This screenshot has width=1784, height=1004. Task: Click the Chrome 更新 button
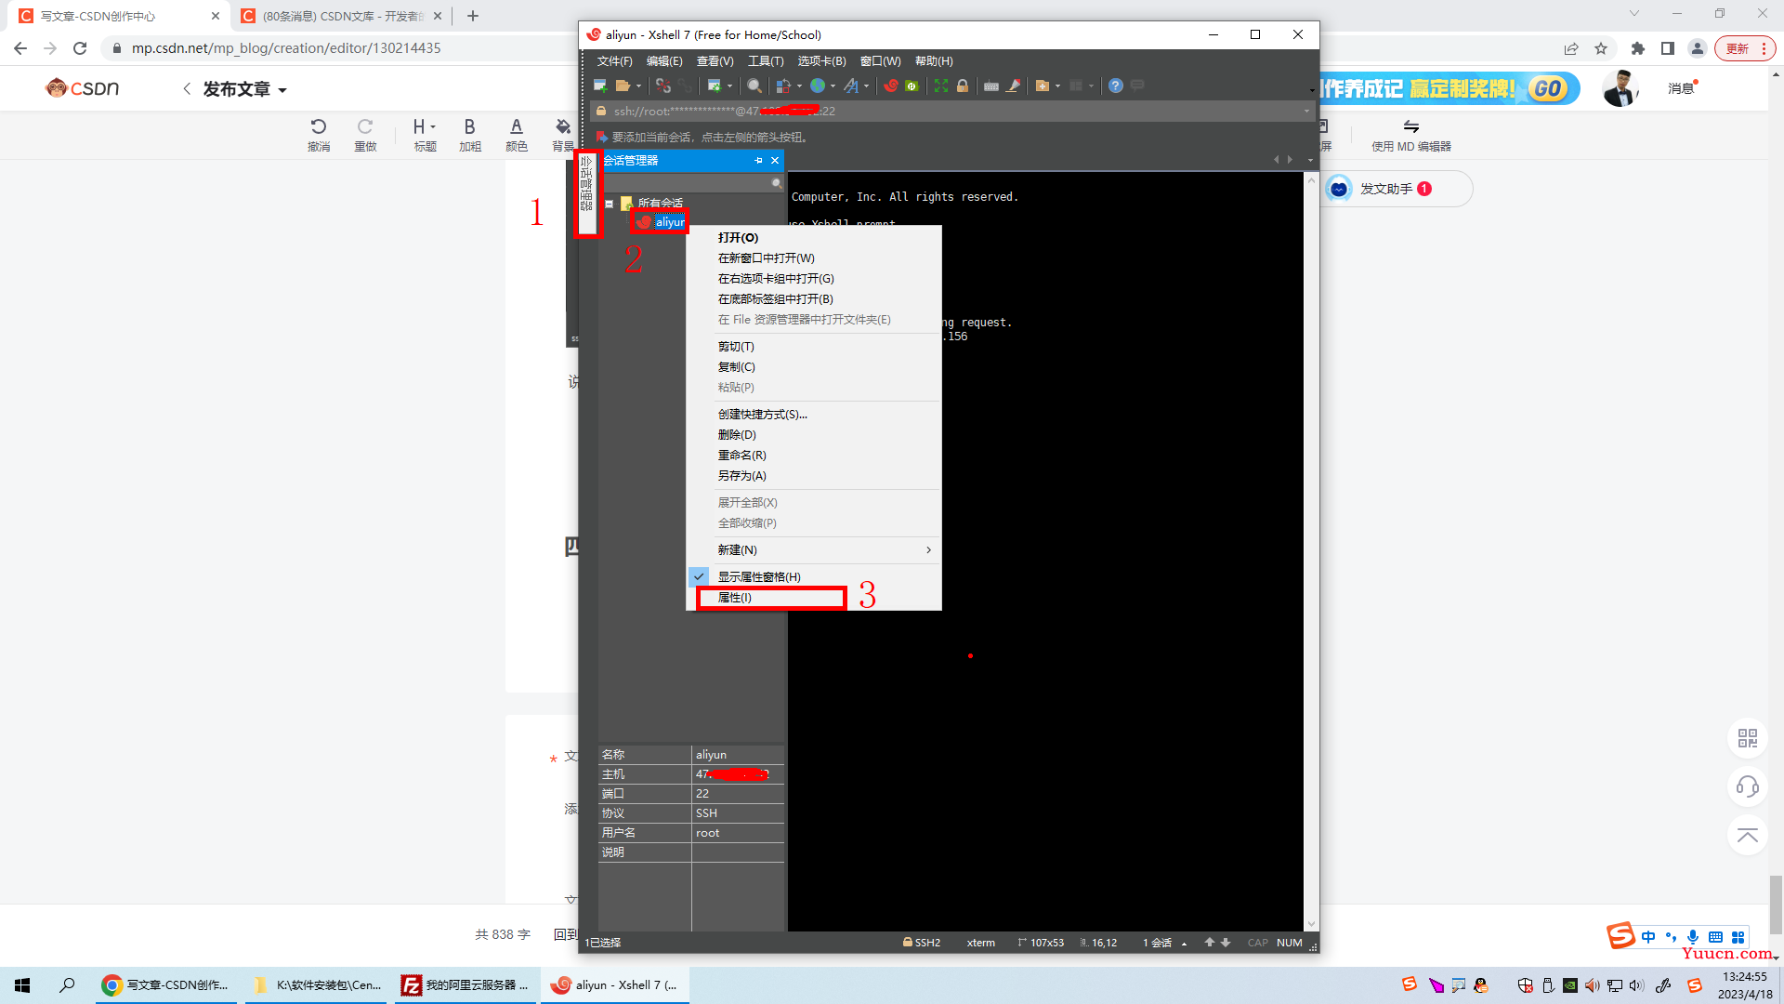tap(1745, 48)
